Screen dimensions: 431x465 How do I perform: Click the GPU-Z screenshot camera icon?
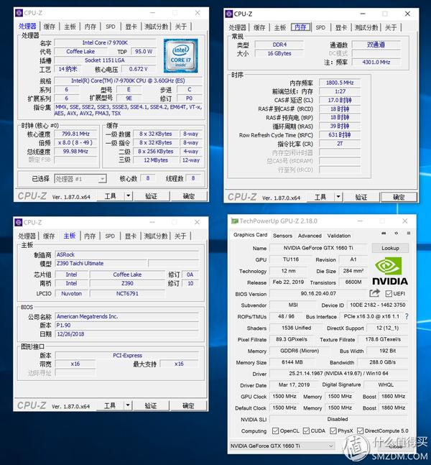384,234
